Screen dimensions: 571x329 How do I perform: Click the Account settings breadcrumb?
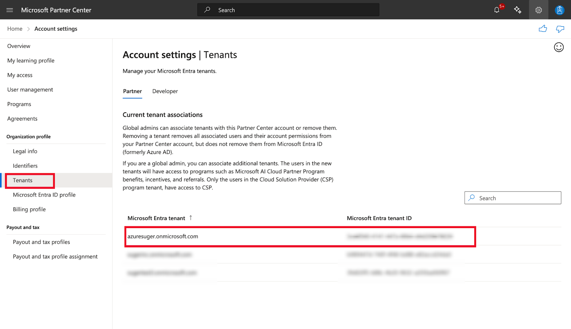pos(56,29)
